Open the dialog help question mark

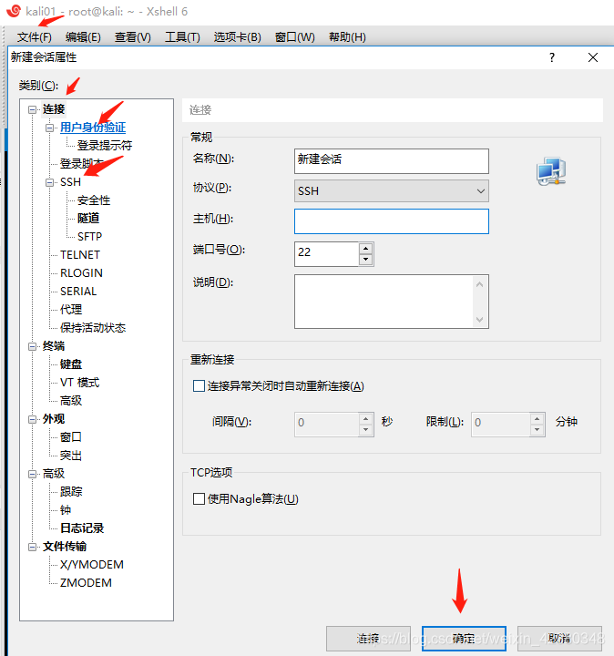[552, 57]
